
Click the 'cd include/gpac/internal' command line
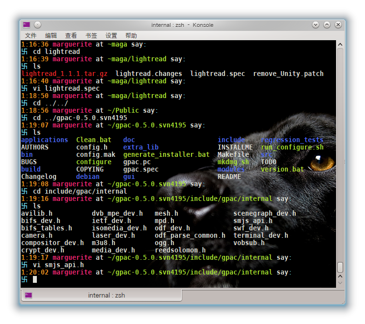pos(80,191)
